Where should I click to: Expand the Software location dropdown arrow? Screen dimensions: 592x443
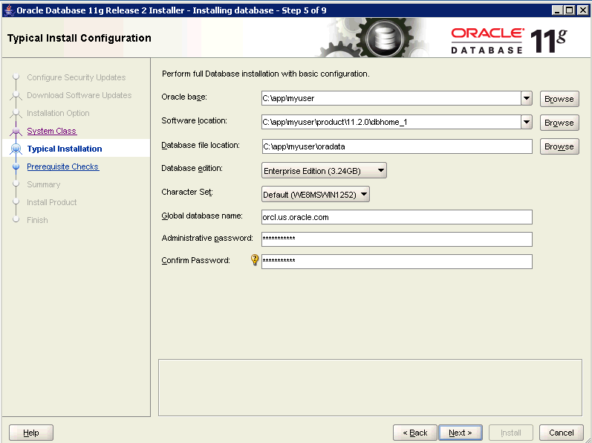click(x=526, y=122)
